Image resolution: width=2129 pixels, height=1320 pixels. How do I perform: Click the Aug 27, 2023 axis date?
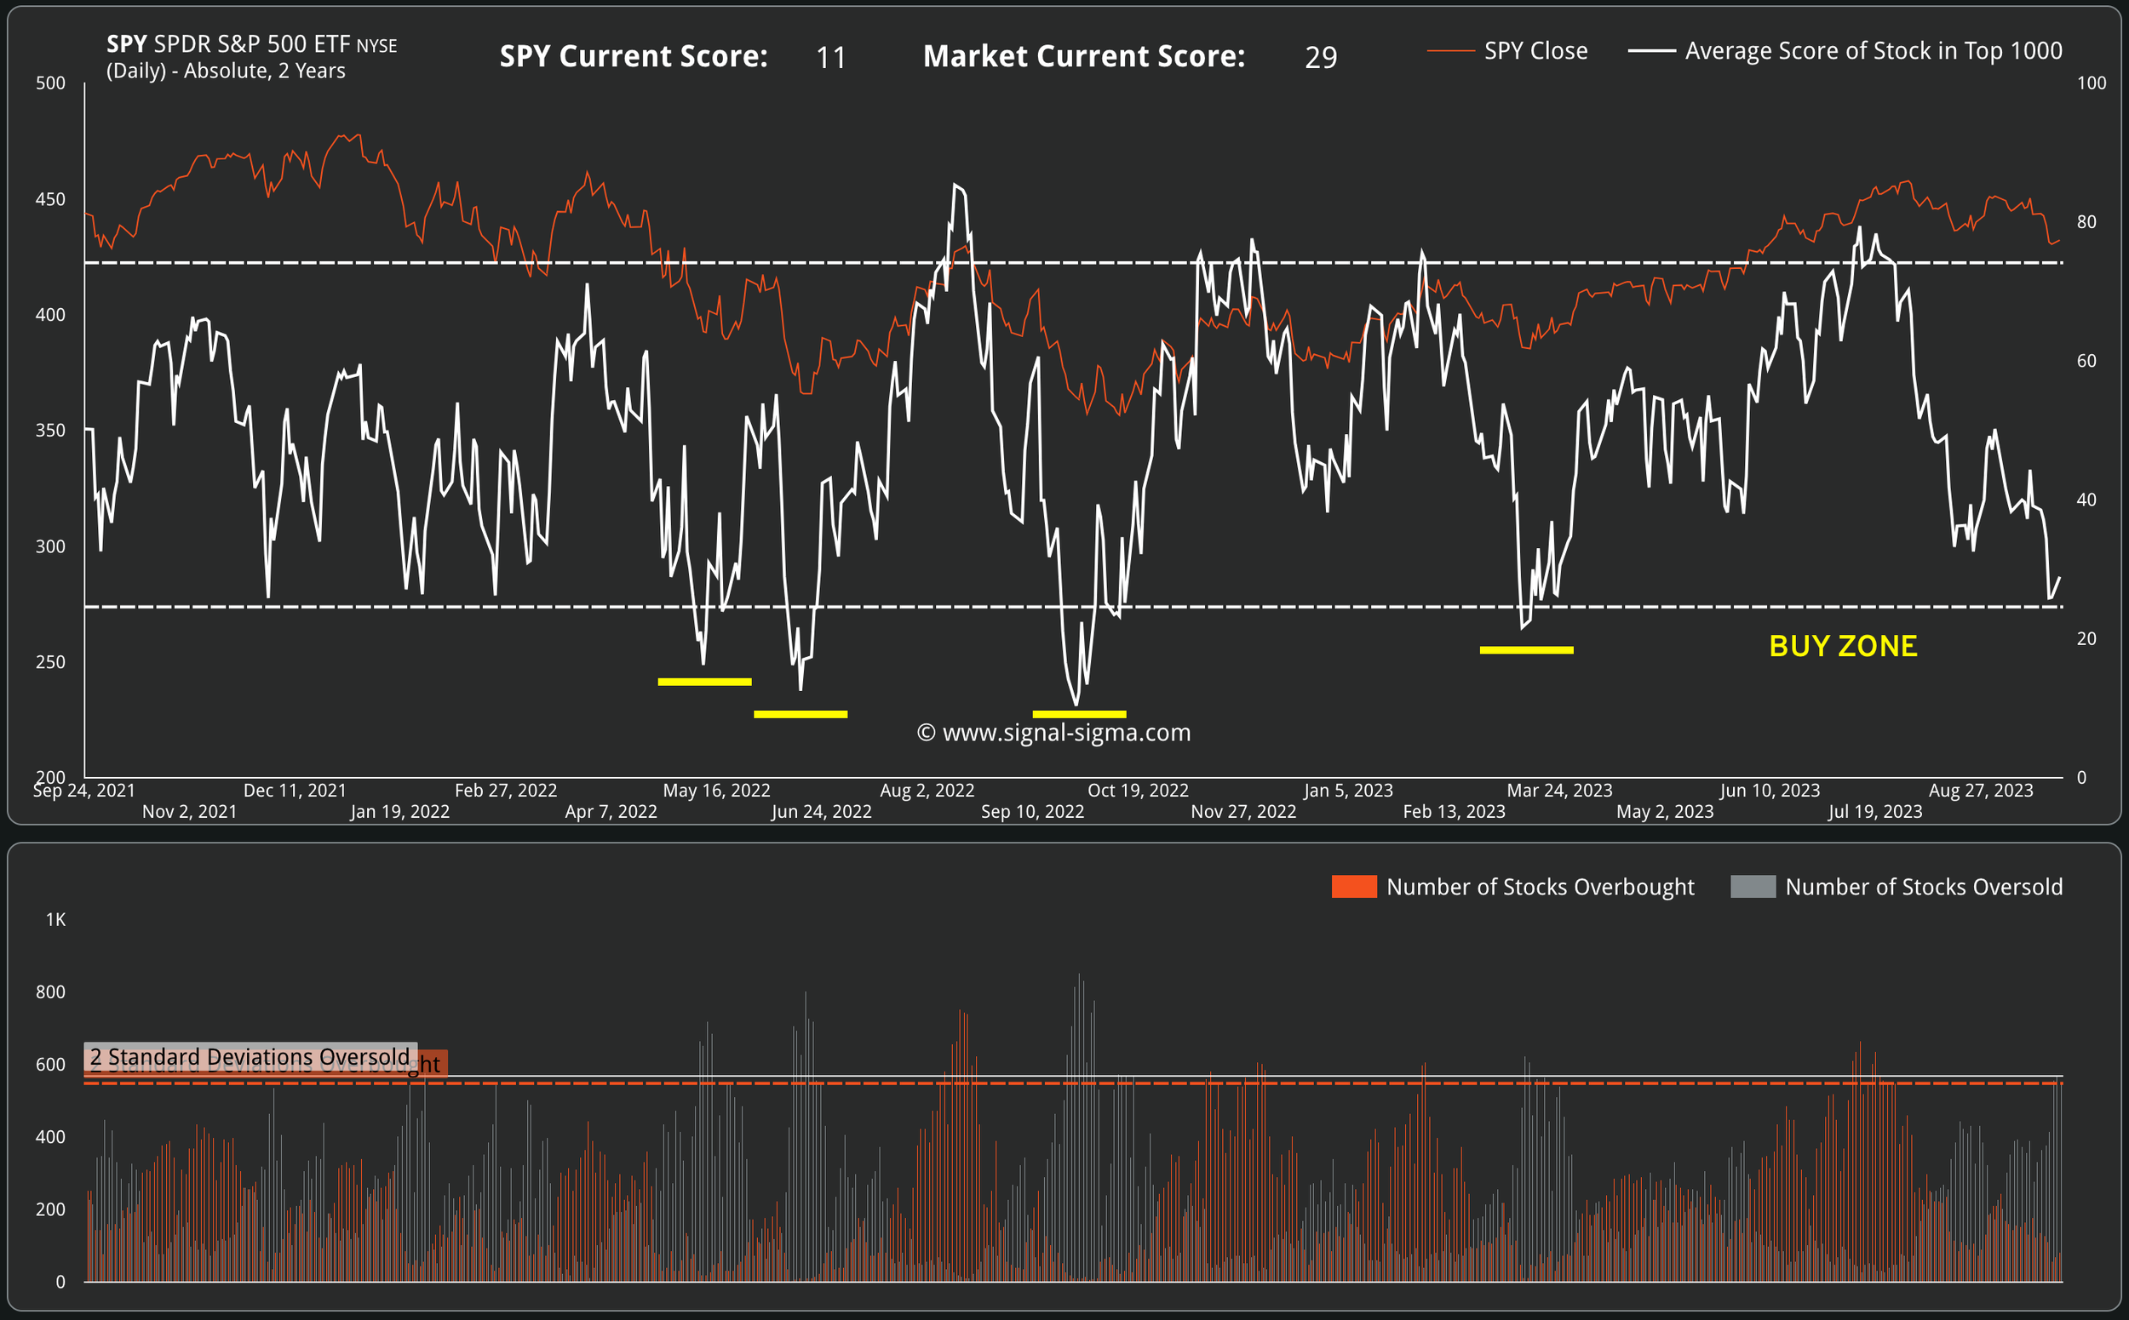(x=1981, y=790)
